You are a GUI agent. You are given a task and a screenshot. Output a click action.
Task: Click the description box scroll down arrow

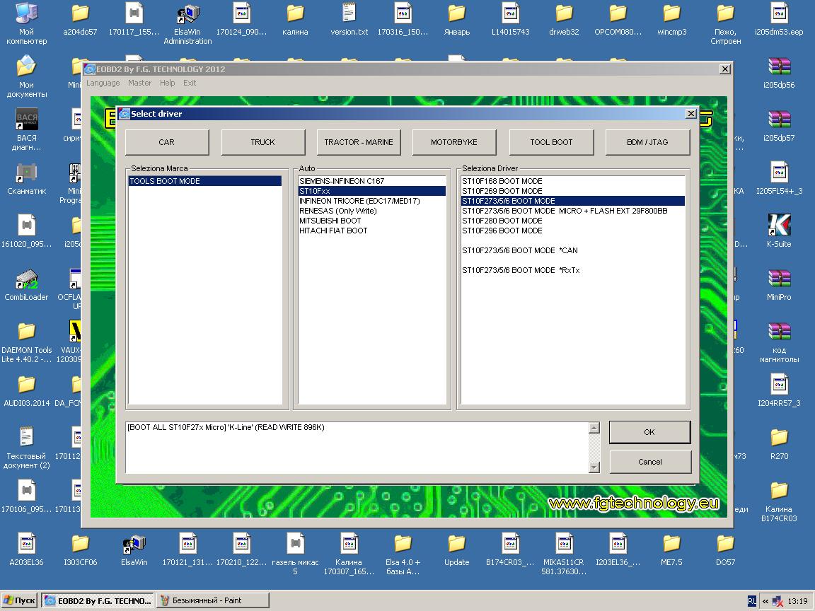click(x=594, y=467)
